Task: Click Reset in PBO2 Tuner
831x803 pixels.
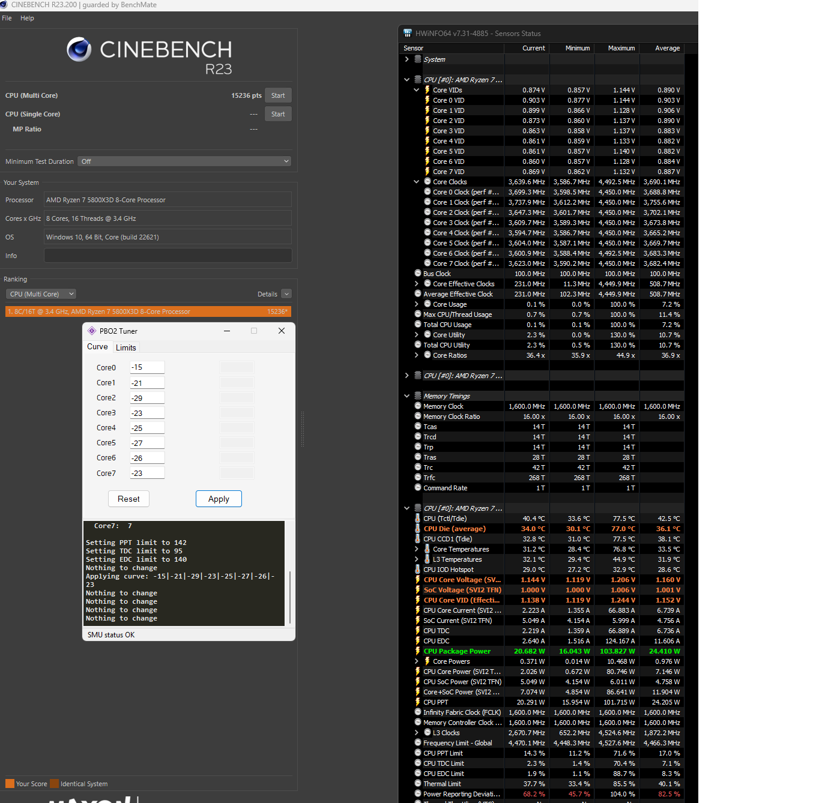Action: coord(128,499)
